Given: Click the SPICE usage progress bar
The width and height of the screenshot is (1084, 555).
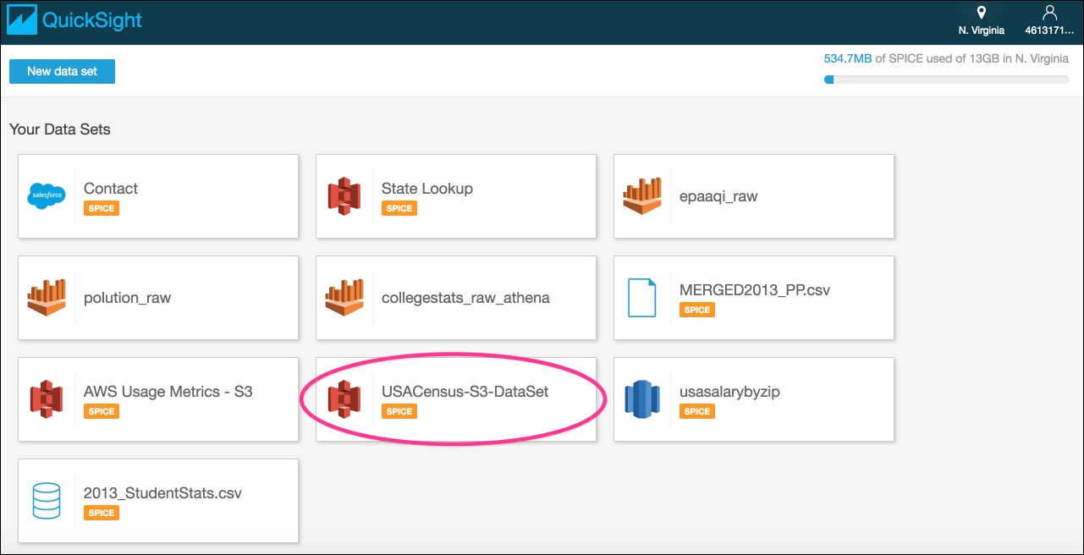Looking at the screenshot, I should coord(946,80).
